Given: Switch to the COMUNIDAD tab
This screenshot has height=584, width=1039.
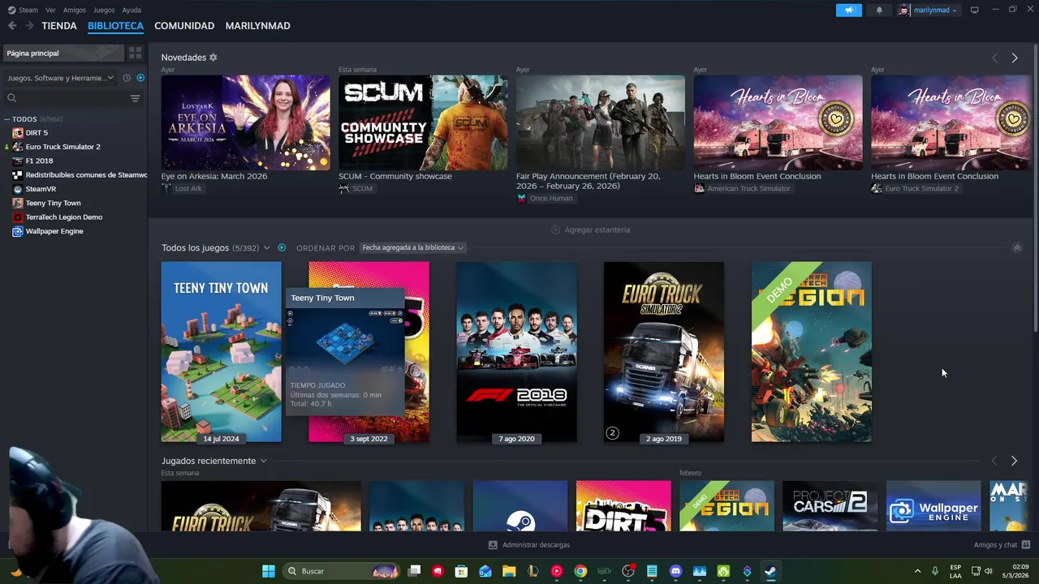Looking at the screenshot, I should pyautogui.click(x=184, y=26).
